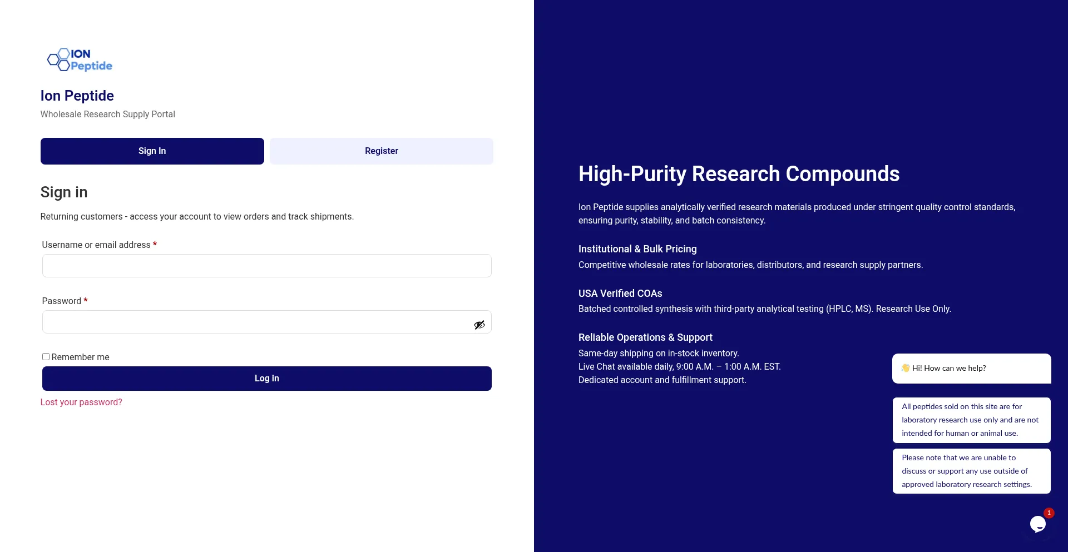Click 'High-Purity Research Compounds' headline
Image resolution: width=1068 pixels, height=552 pixels.
(739, 174)
